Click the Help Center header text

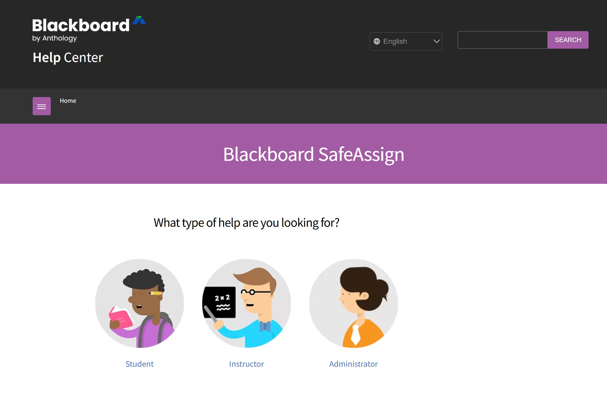(x=67, y=57)
